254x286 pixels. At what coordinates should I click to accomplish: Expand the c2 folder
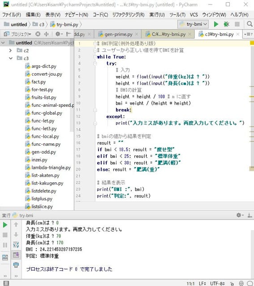(10, 50)
